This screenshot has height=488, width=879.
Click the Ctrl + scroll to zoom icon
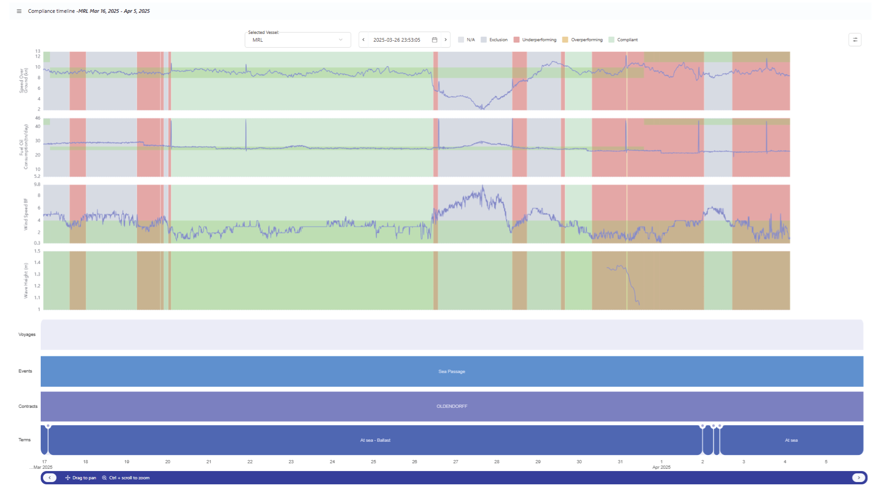coord(104,477)
